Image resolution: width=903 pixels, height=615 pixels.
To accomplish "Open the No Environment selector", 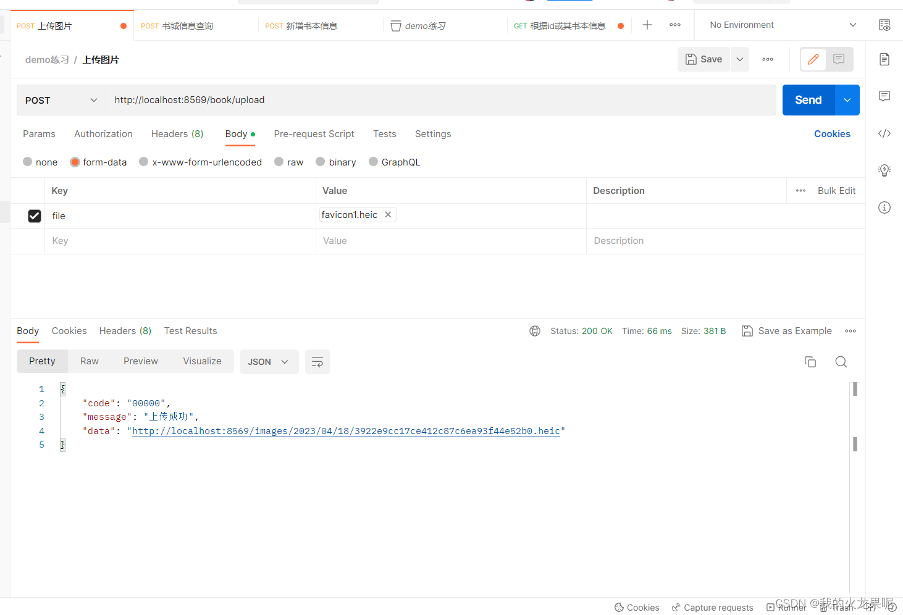I will (783, 25).
